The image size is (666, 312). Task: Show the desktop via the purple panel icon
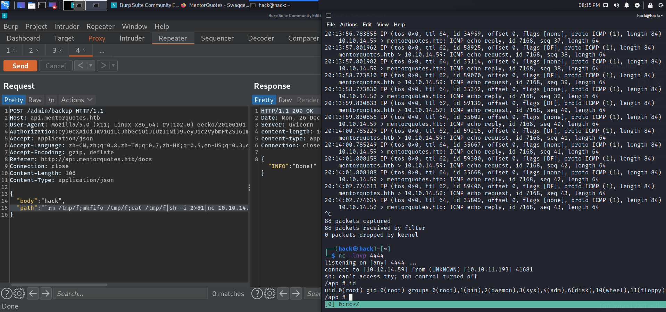coord(21,5)
